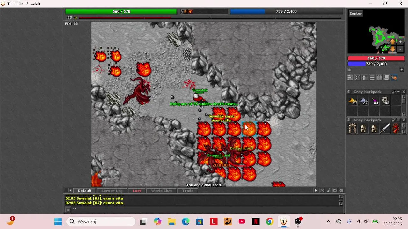Close current chat channel with X icon
Image resolution: width=408 pixels, height=229 pixels.
tap(322, 191)
